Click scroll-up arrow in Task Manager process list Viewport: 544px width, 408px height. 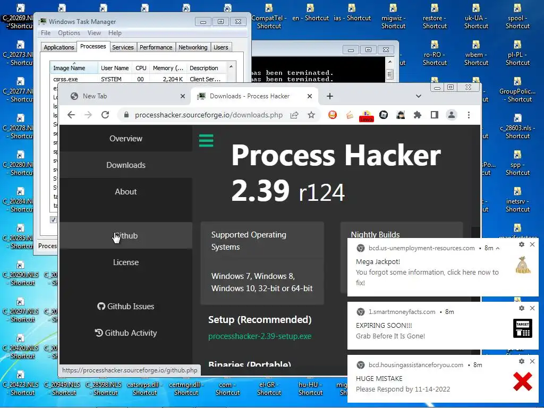pos(231,66)
